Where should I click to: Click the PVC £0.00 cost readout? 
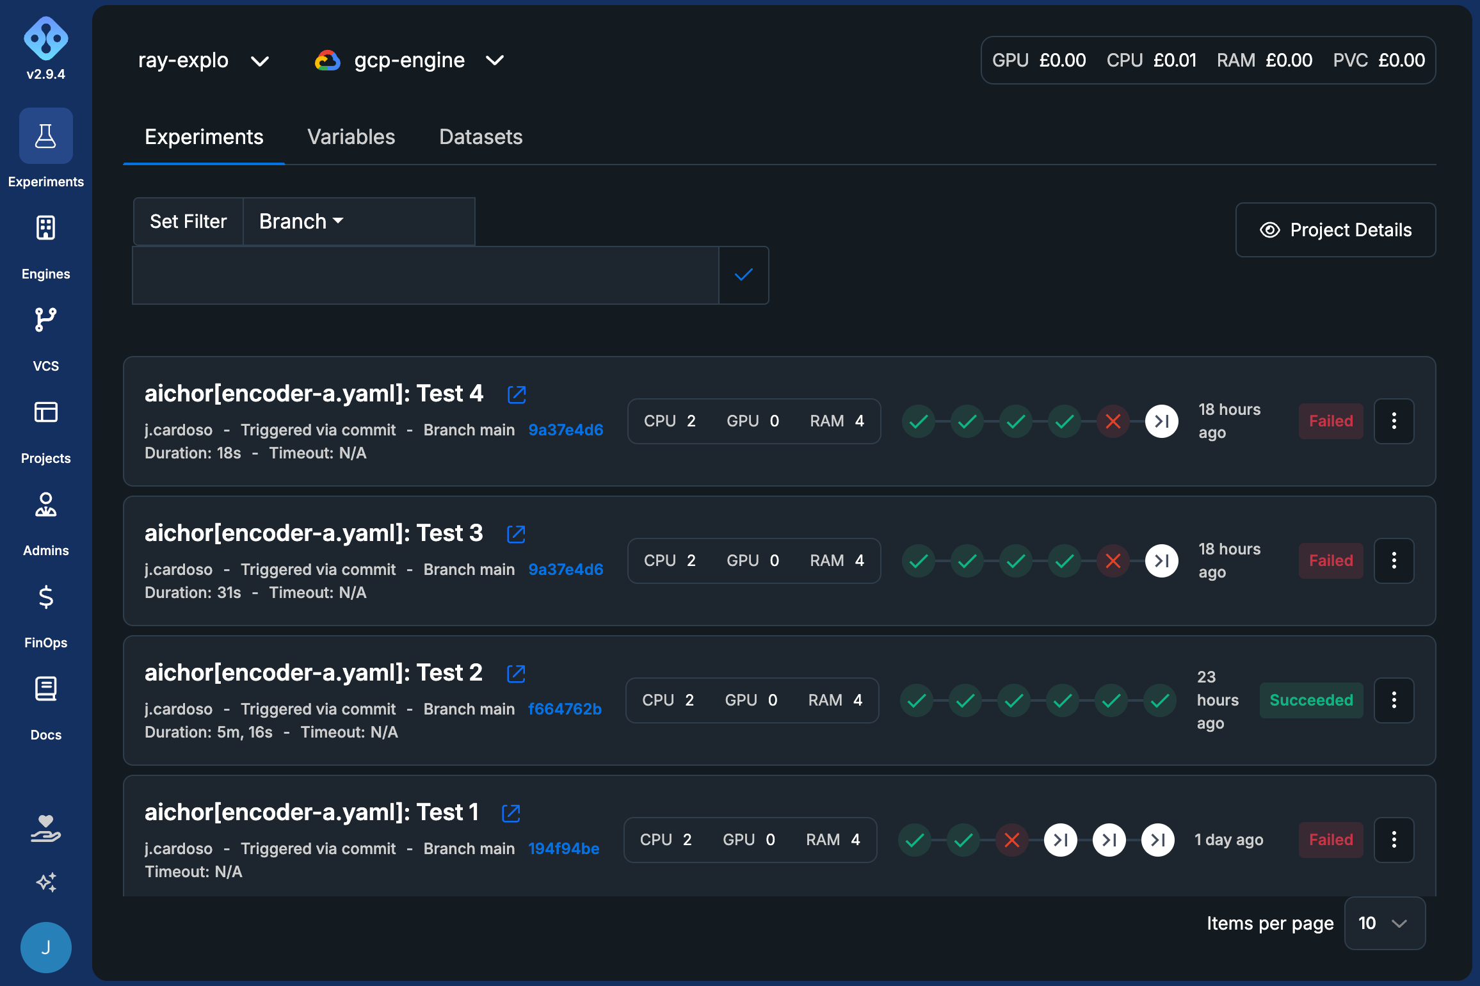pos(1379,61)
